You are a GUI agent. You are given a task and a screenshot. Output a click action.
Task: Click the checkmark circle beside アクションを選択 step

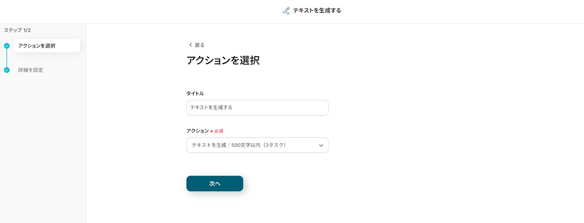click(7, 46)
